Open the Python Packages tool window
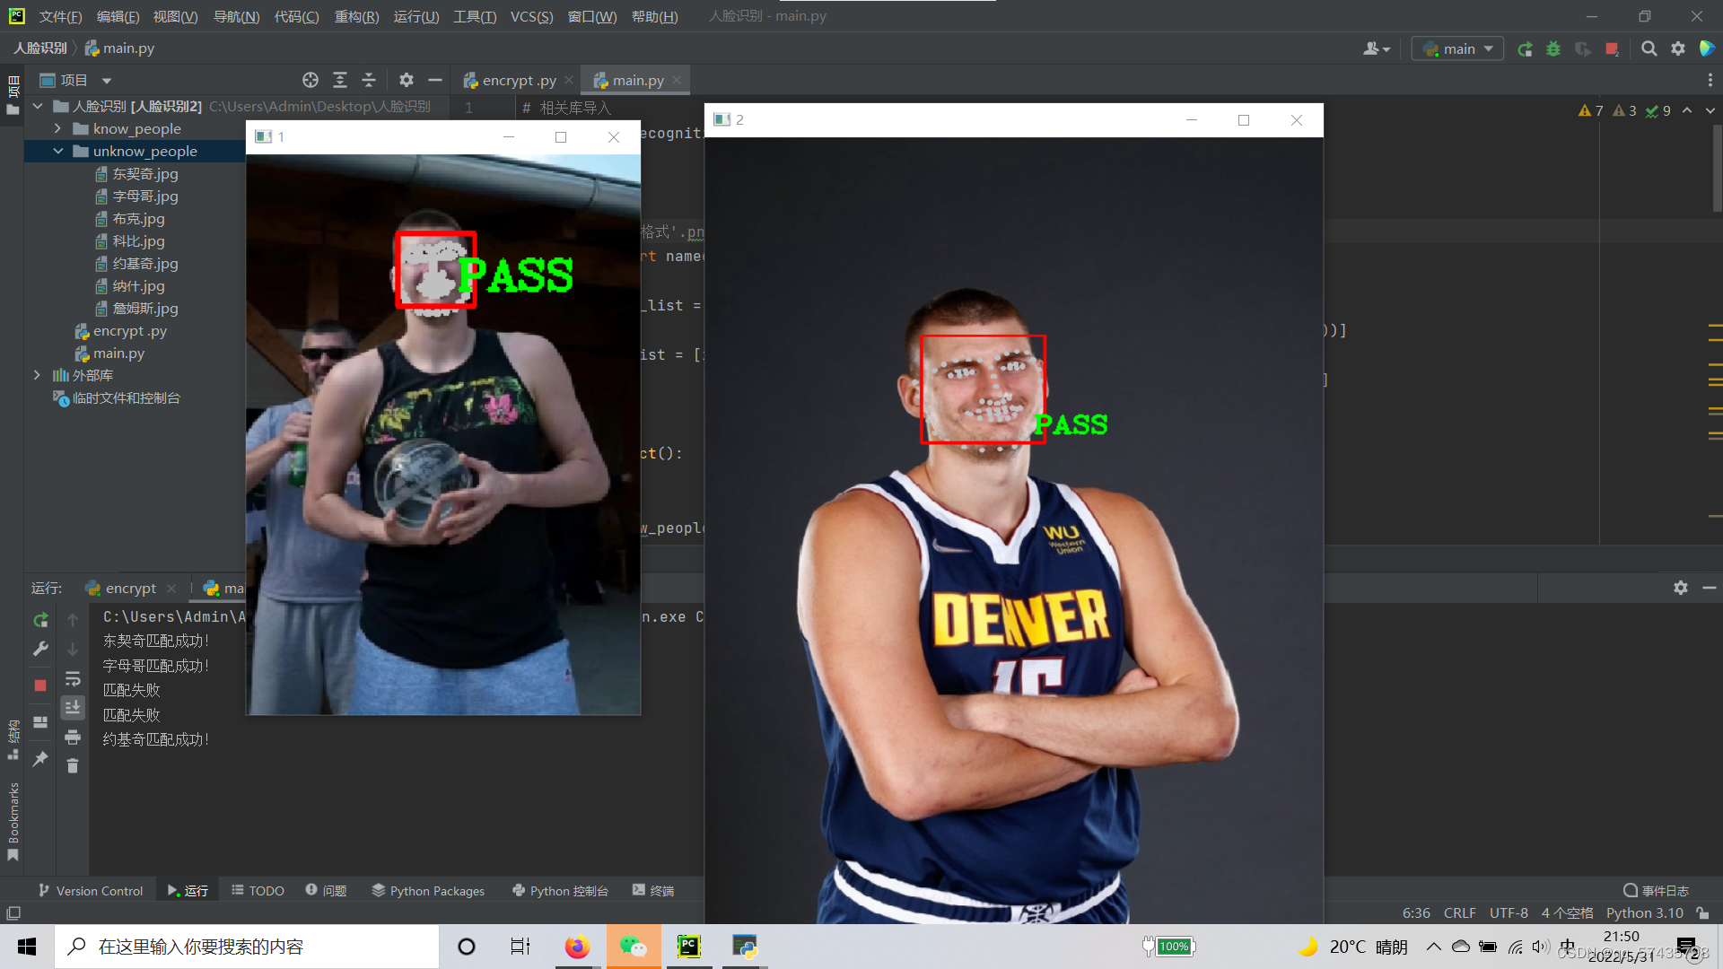 coord(428,891)
